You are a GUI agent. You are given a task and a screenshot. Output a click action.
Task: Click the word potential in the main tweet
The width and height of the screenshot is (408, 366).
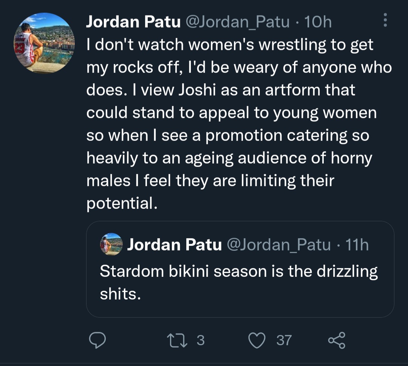(x=122, y=204)
